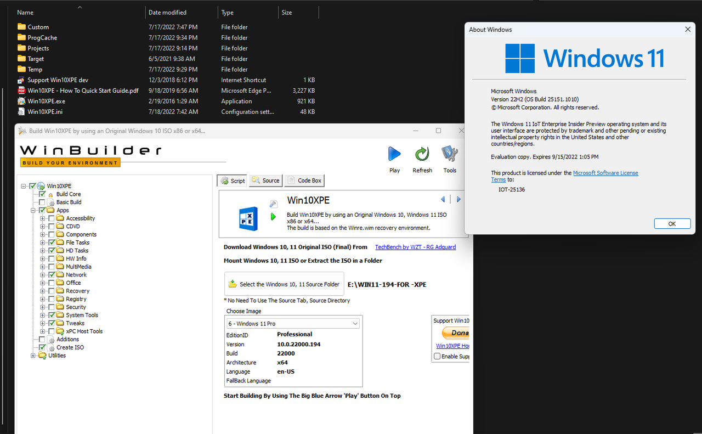
Task: Go to previous interface page (left blue arrow)
Action: tap(443, 199)
